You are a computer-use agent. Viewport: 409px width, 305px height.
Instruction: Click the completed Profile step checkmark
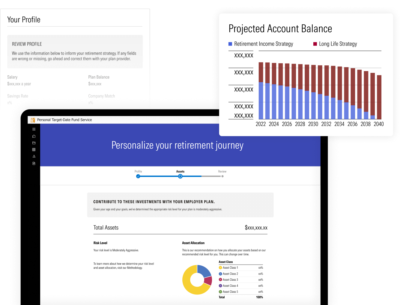coord(138,176)
